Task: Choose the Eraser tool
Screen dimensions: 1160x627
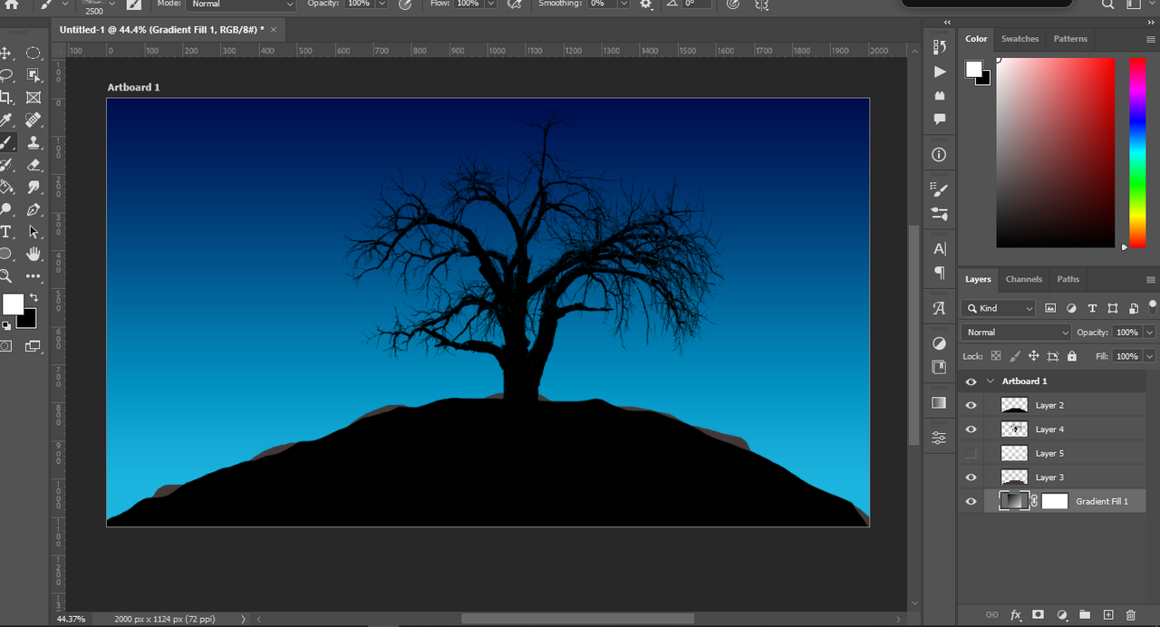Action: 34,165
